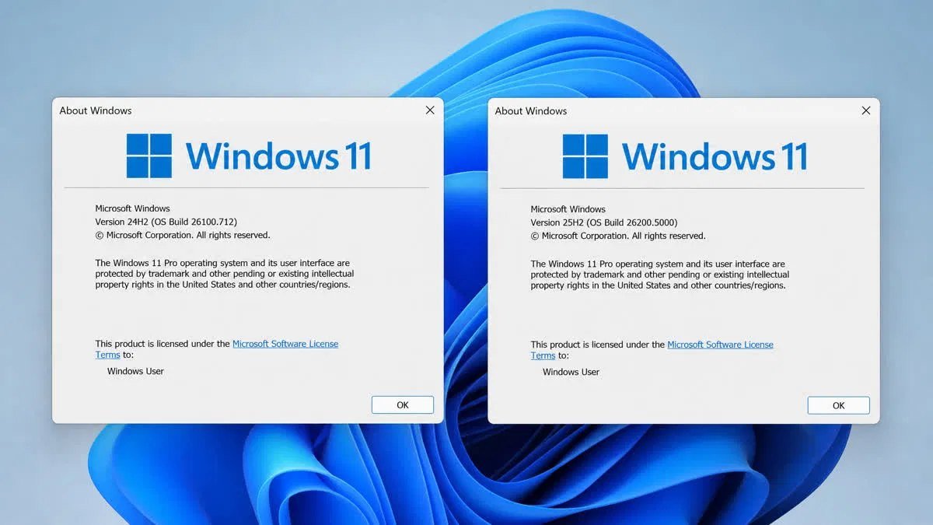The image size is (933, 525).
Task: Open Microsoft Software License link in 24H2 dialog
Action: (285, 344)
